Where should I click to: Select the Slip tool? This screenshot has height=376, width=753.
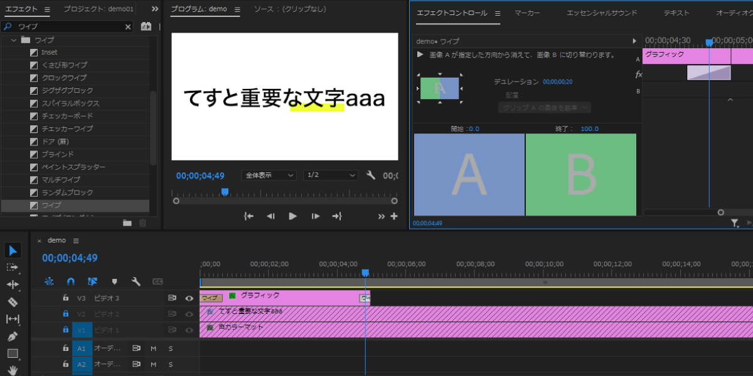(x=13, y=319)
